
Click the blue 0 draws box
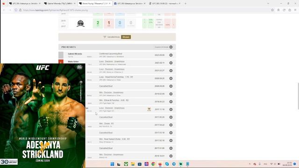pos(120,23)
